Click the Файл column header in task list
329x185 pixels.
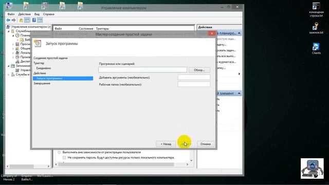pyautogui.click(x=58, y=29)
